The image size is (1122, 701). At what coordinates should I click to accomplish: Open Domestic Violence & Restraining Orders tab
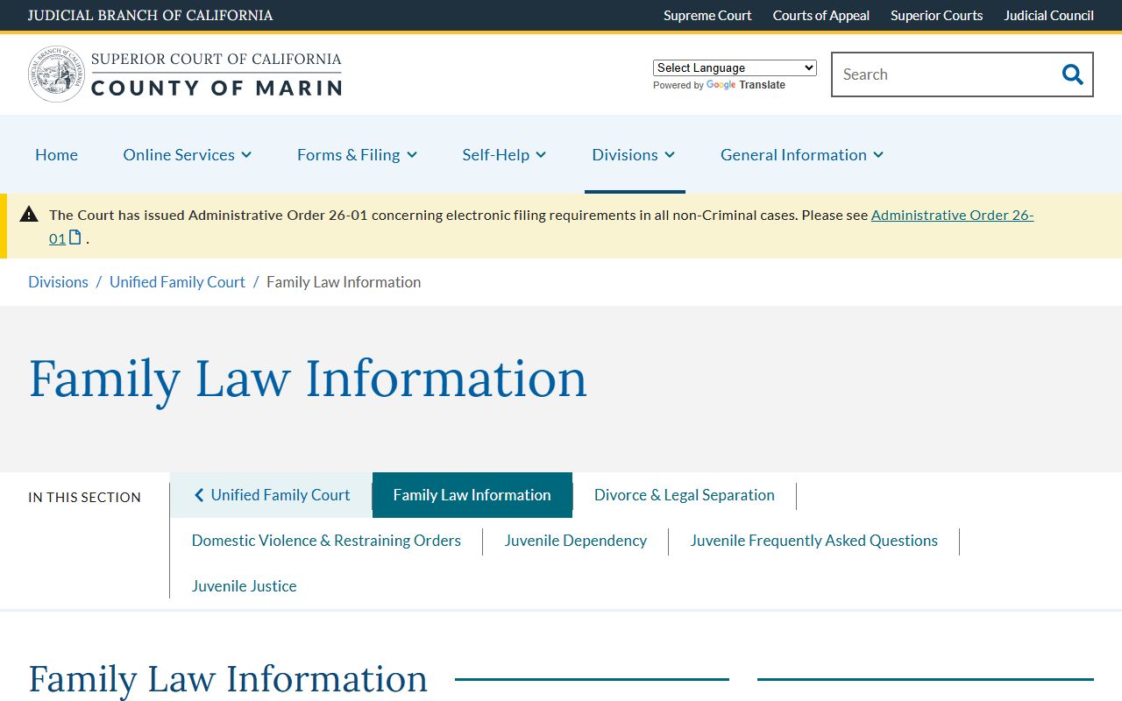tap(326, 541)
